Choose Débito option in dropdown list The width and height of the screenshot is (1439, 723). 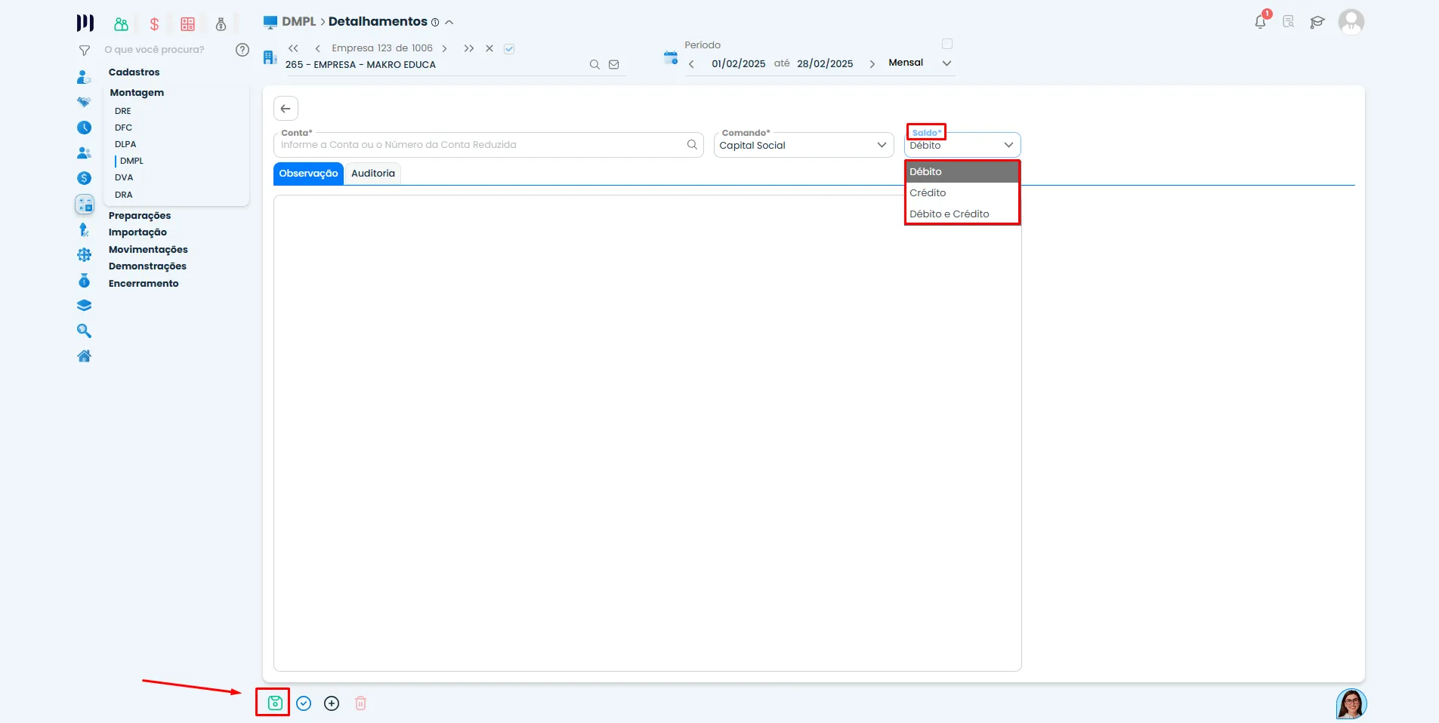(x=962, y=171)
